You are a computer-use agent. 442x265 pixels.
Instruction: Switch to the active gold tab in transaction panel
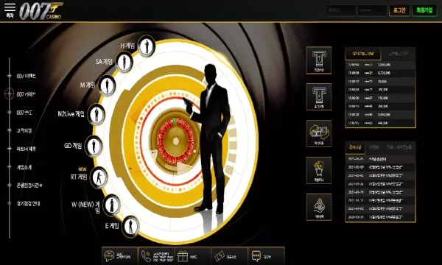[x=363, y=54]
